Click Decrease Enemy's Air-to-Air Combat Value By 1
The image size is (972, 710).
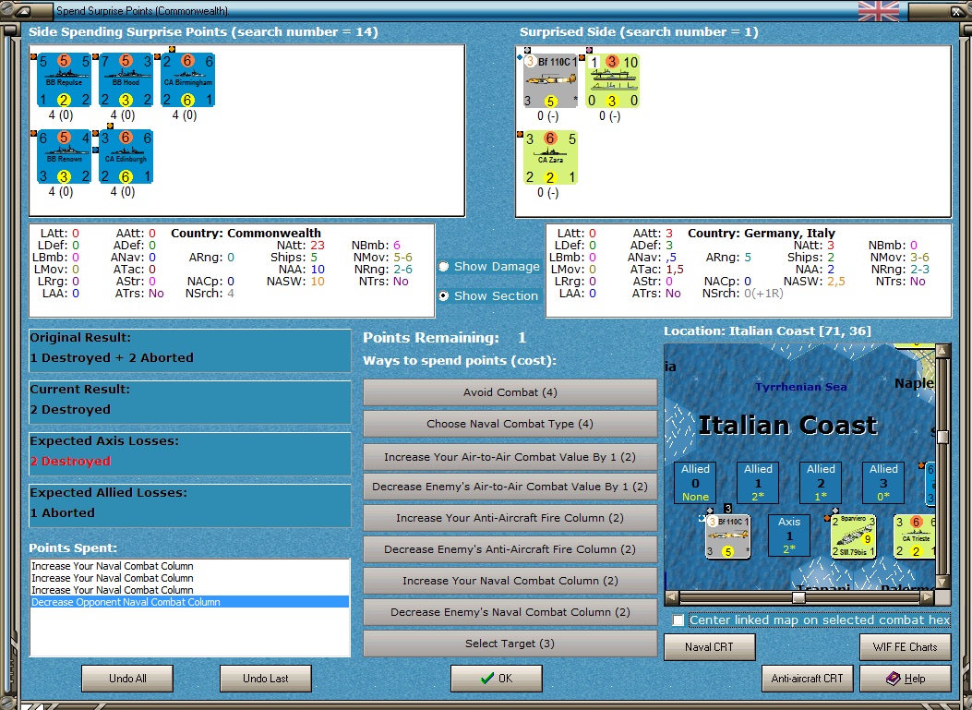pyautogui.click(x=510, y=487)
